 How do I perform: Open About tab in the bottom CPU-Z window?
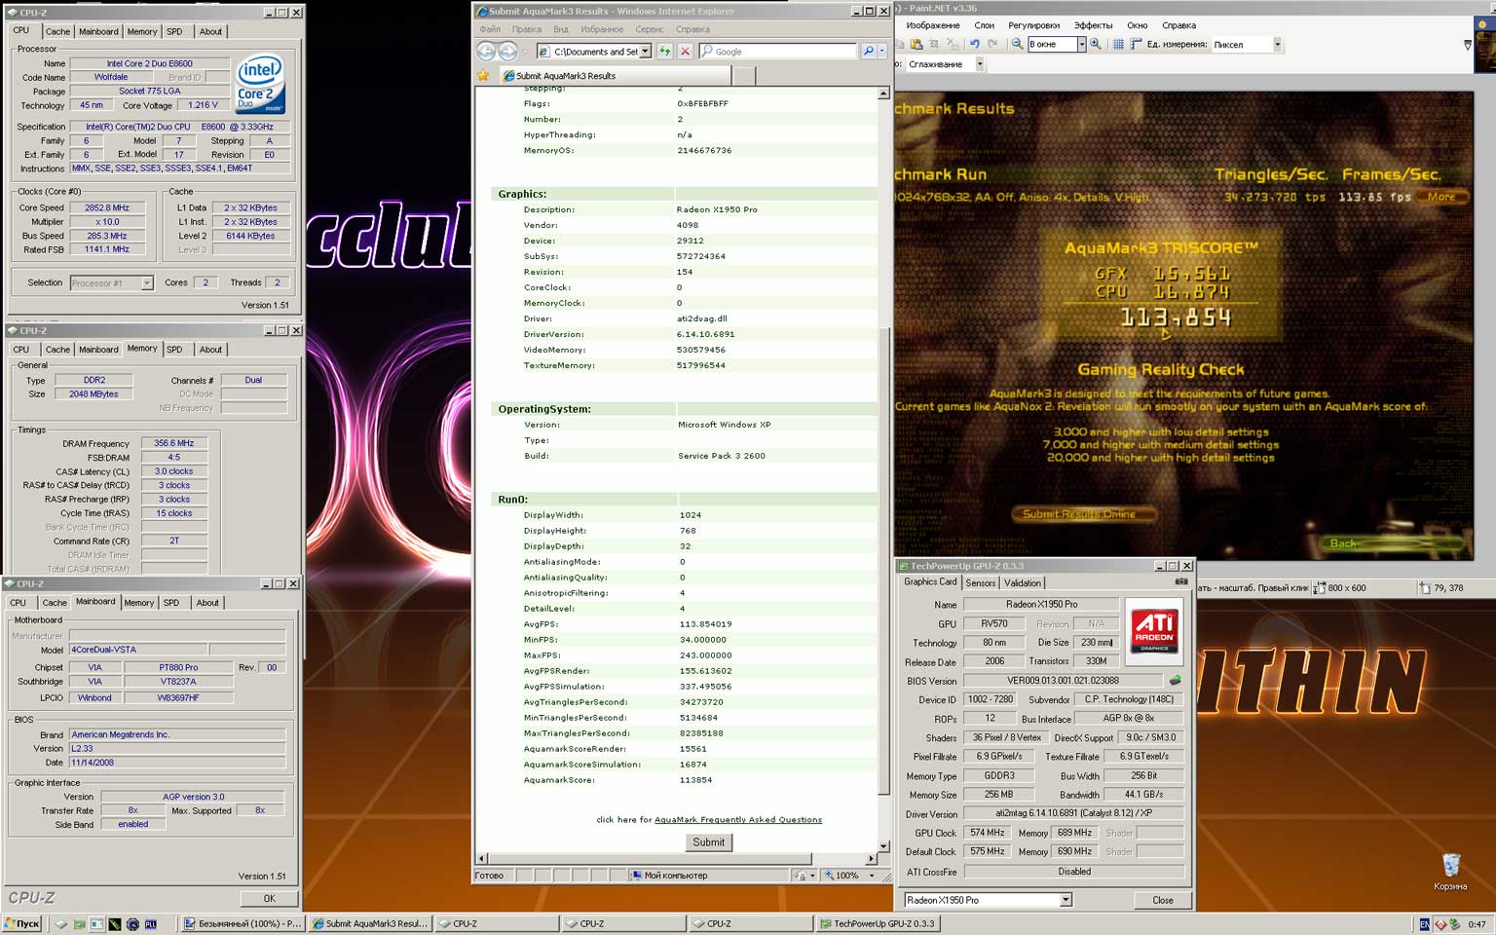click(207, 602)
